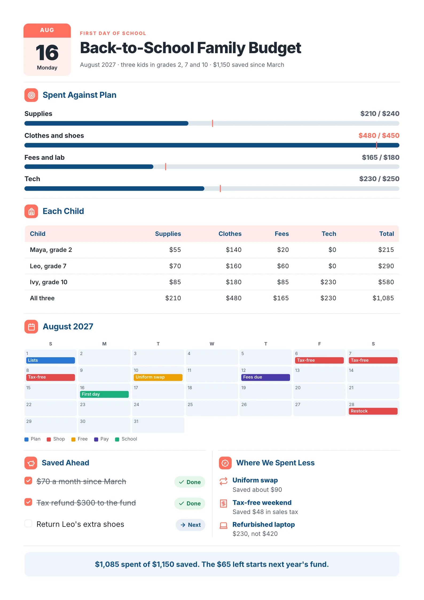The width and height of the screenshot is (424, 600).
Task: Click the Clothes and shoes progress bar
Action: click(x=212, y=145)
